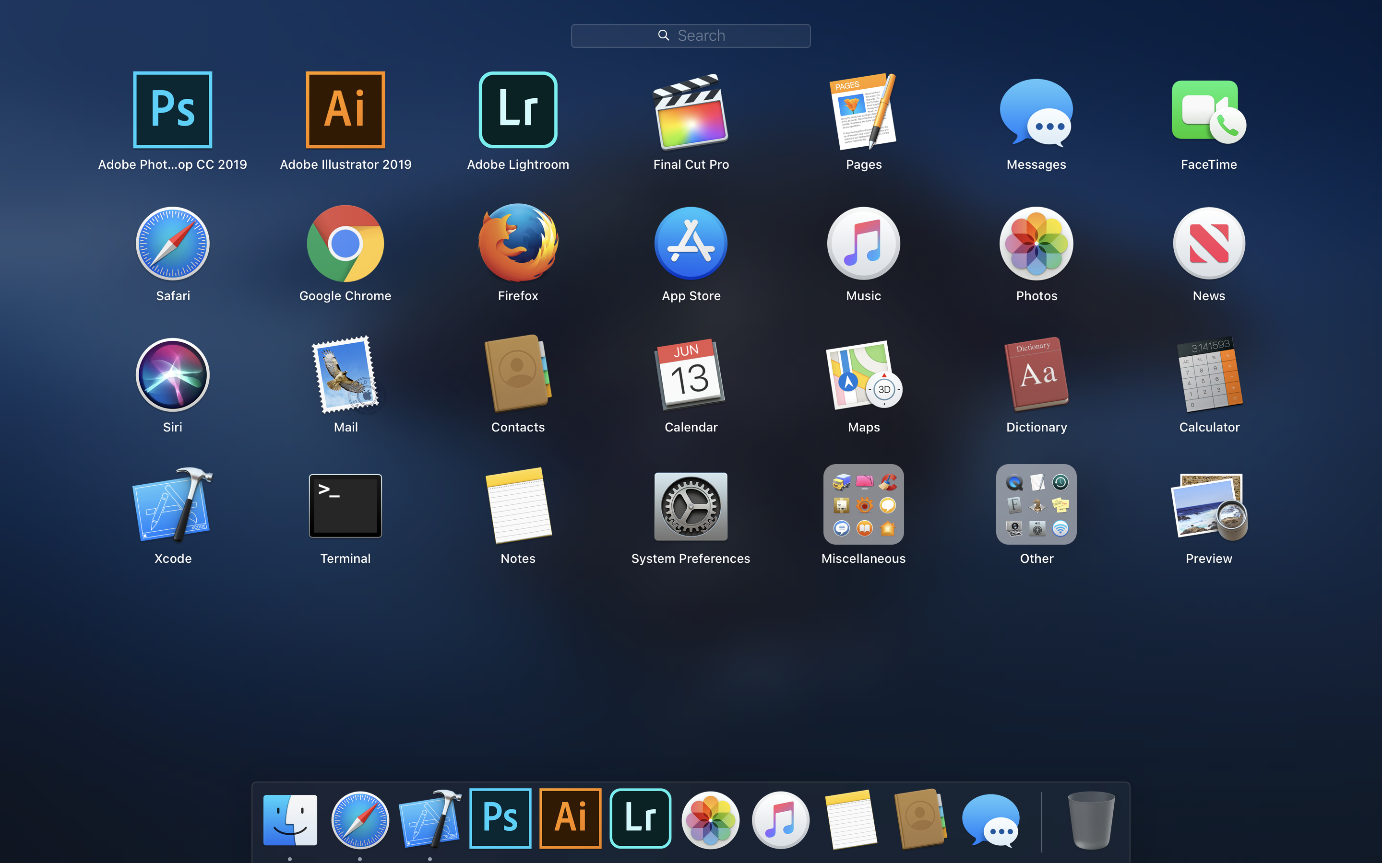Click Photos icon in the Dock
Image resolution: width=1382 pixels, height=863 pixels.
(x=710, y=820)
